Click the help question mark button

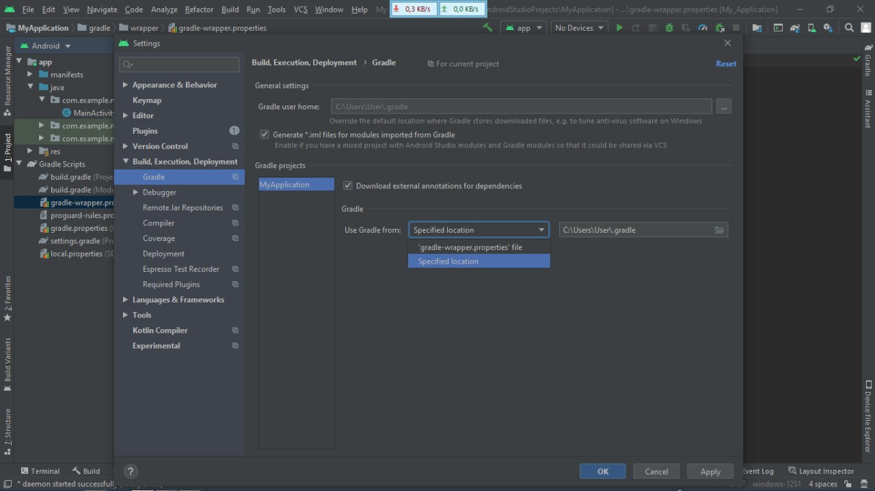click(131, 471)
